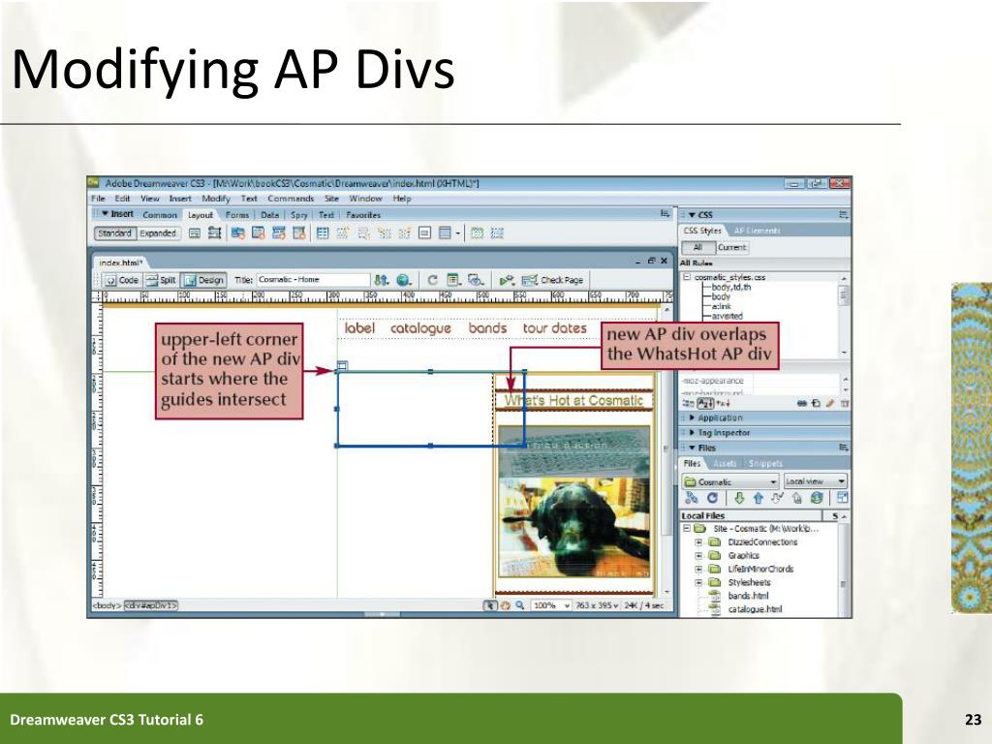Switch to Split view
This screenshot has width=992, height=744.
tap(161, 280)
